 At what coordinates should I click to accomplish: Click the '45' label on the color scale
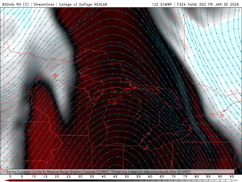(x=115, y=177)
